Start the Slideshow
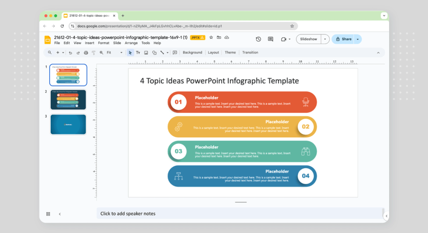428x233 pixels. click(x=308, y=39)
